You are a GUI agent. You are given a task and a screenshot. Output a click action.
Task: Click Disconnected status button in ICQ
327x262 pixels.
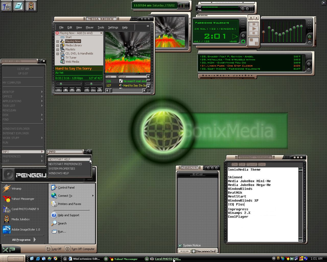coord(204,251)
